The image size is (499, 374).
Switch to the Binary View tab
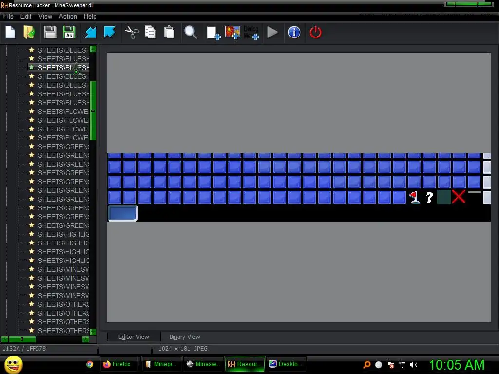tap(185, 337)
